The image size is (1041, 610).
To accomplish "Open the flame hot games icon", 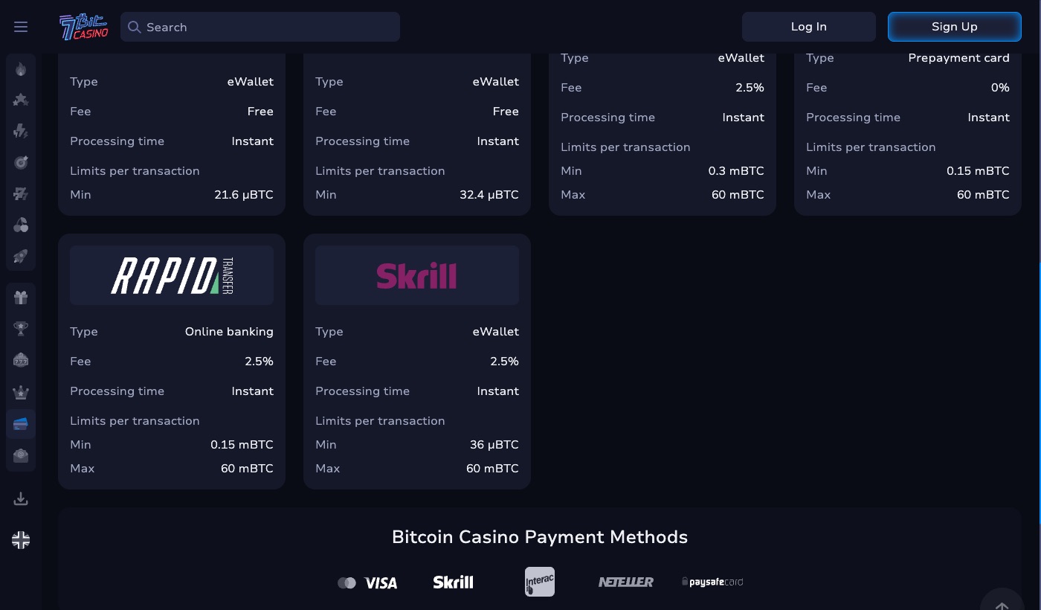I will [x=21, y=68].
